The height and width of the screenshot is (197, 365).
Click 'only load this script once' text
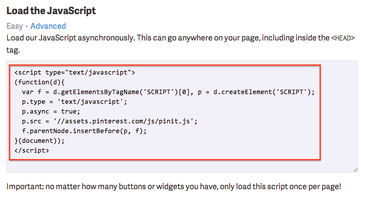[283, 187]
